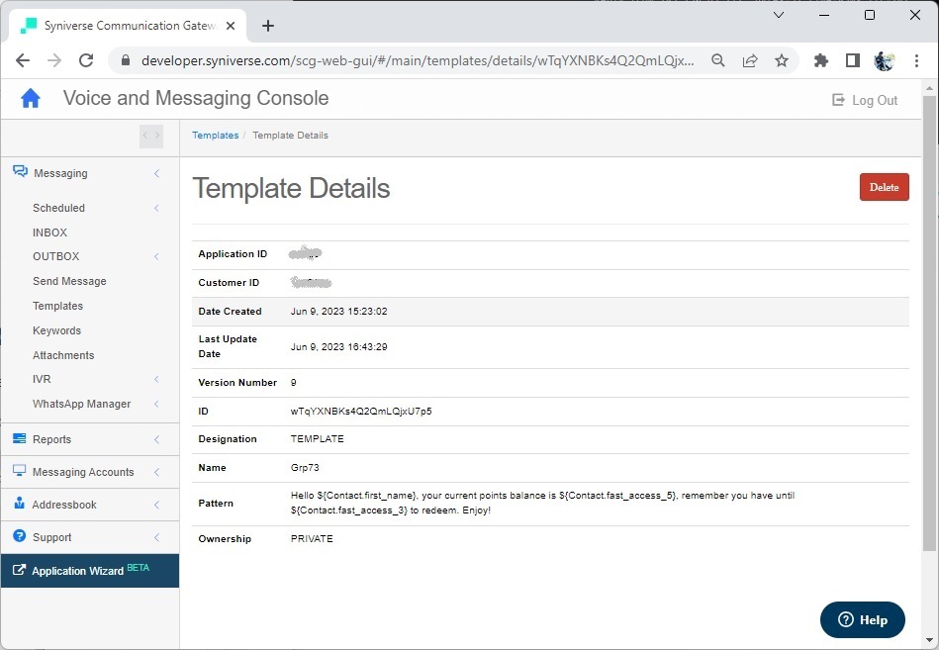The height and width of the screenshot is (650, 939).
Task: Expand the IVR submenu chevron
Action: click(157, 380)
